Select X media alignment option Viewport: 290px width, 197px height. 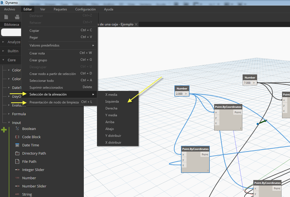(118, 95)
